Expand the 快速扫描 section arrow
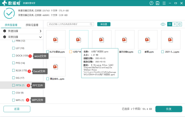Image resolution: width=185 pixels, height=117 pixels. coord(40,31)
